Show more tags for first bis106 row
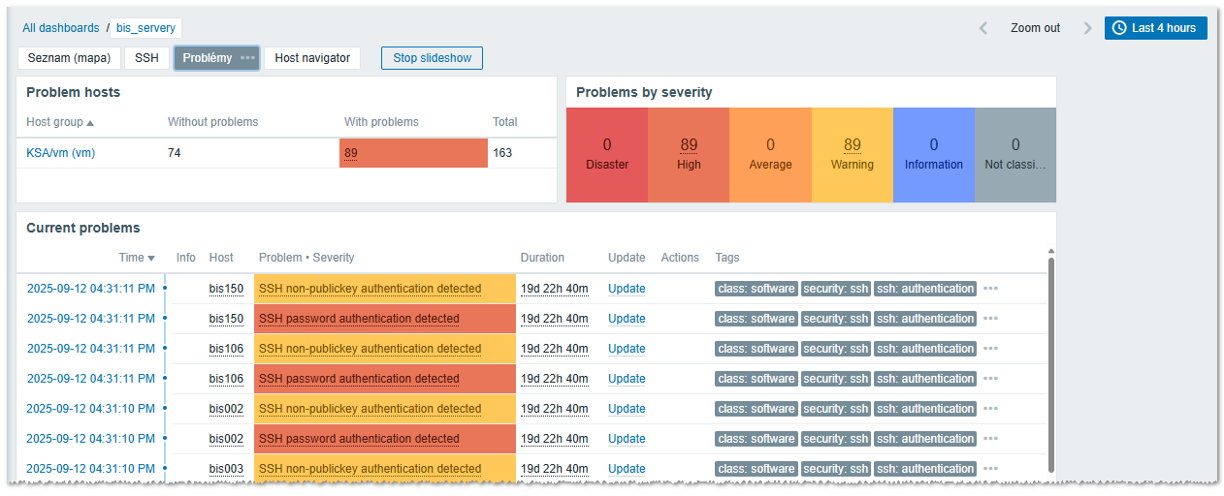1224x496 pixels. pos(990,349)
